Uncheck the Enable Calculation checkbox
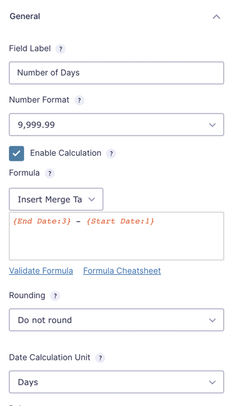This screenshot has height=406, width=233. click(x=16, y=154)
